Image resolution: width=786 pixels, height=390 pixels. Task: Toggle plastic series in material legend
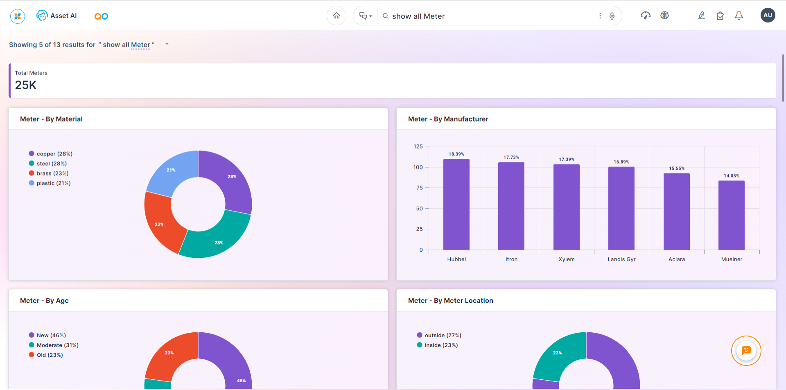tap(50, 183)
